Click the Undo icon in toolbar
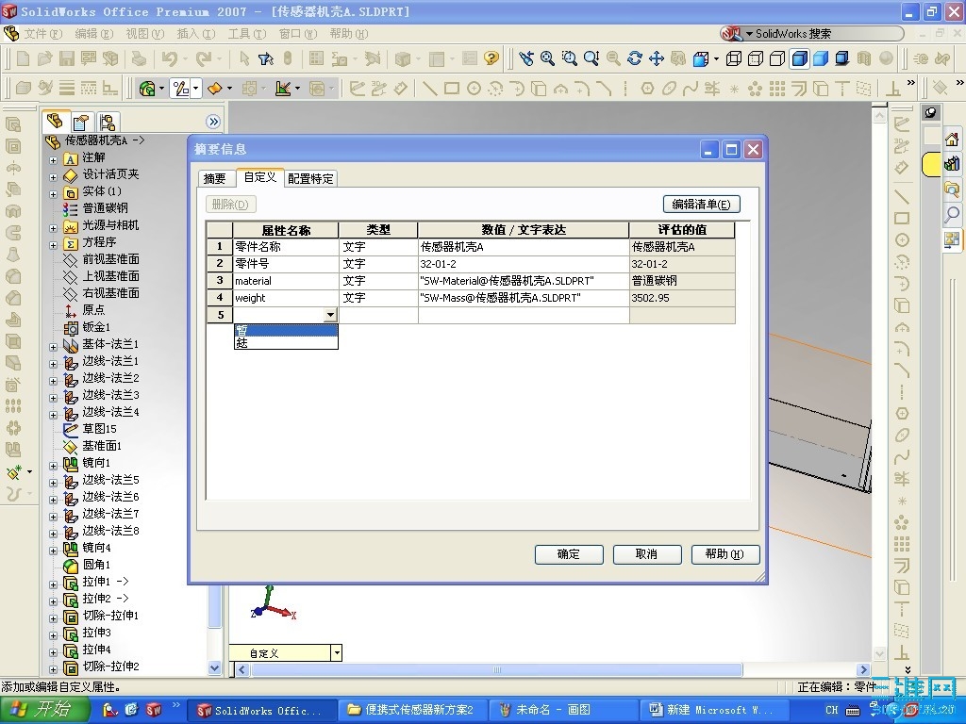The height and width of the screenshot is (724, 966). (170, 58)
